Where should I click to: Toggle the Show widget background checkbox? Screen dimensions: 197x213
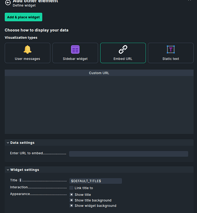(71, 205)
